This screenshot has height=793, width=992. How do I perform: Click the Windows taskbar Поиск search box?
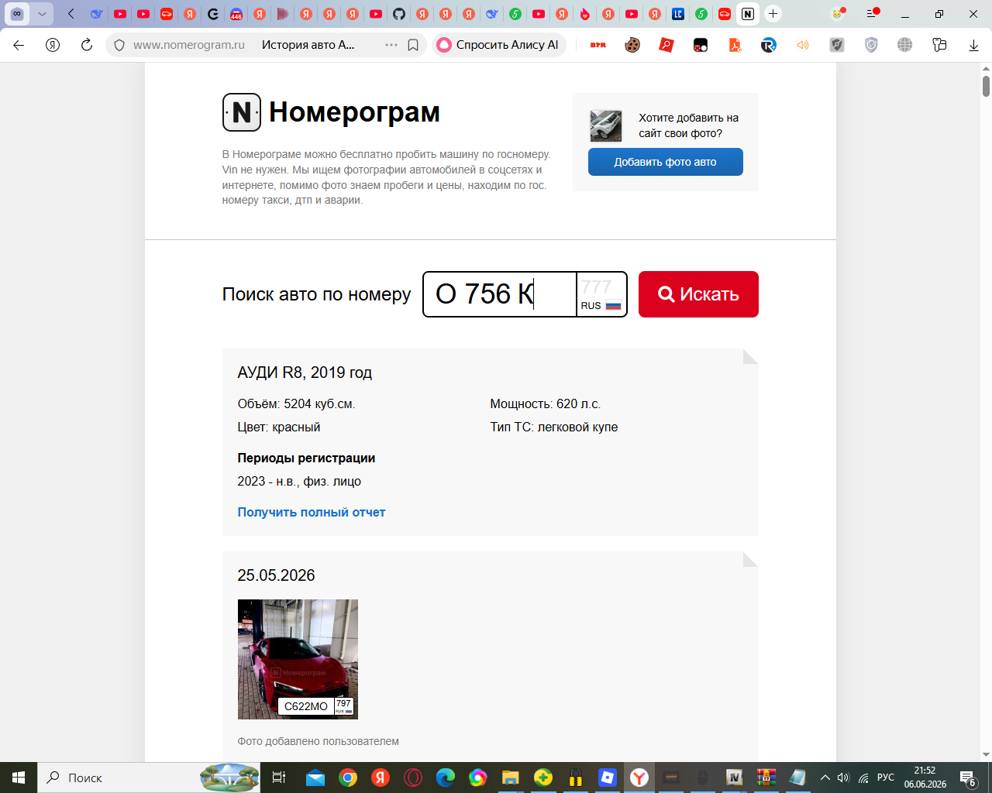150,778
